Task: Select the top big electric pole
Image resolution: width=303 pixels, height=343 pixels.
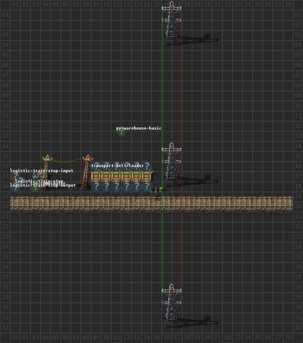Action: [x=172, y=23]
